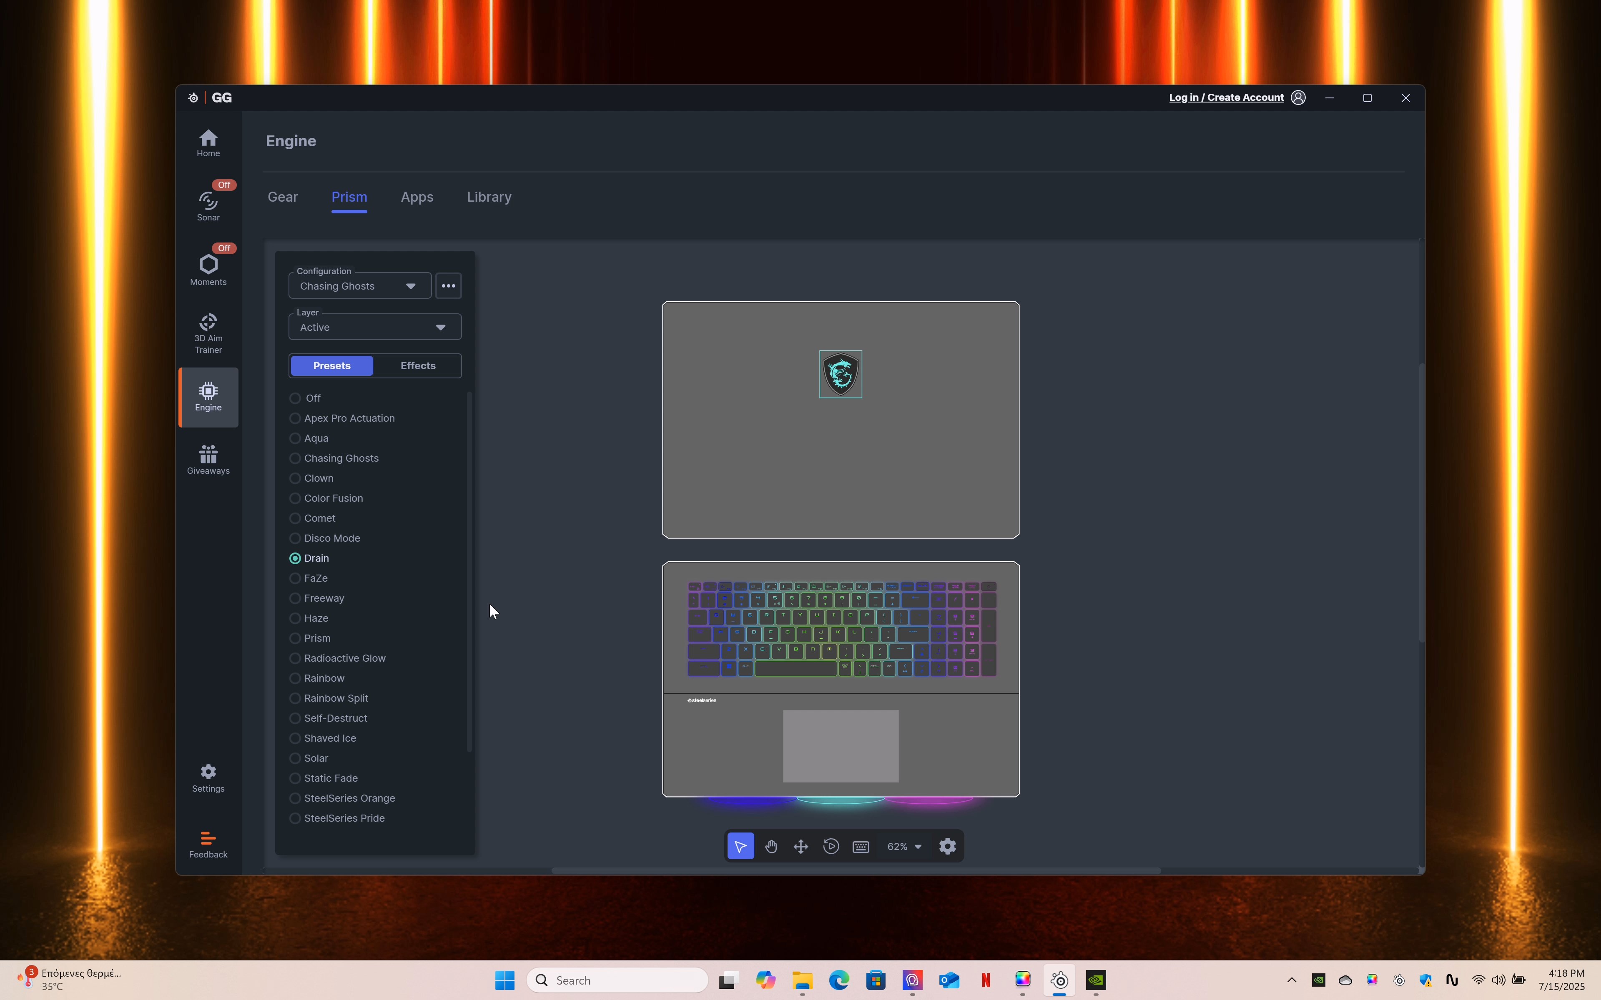The image size is (1601, 1000).
Task: Select the hand pan tool
Action: pyautogui.click(x=771, y=847)
